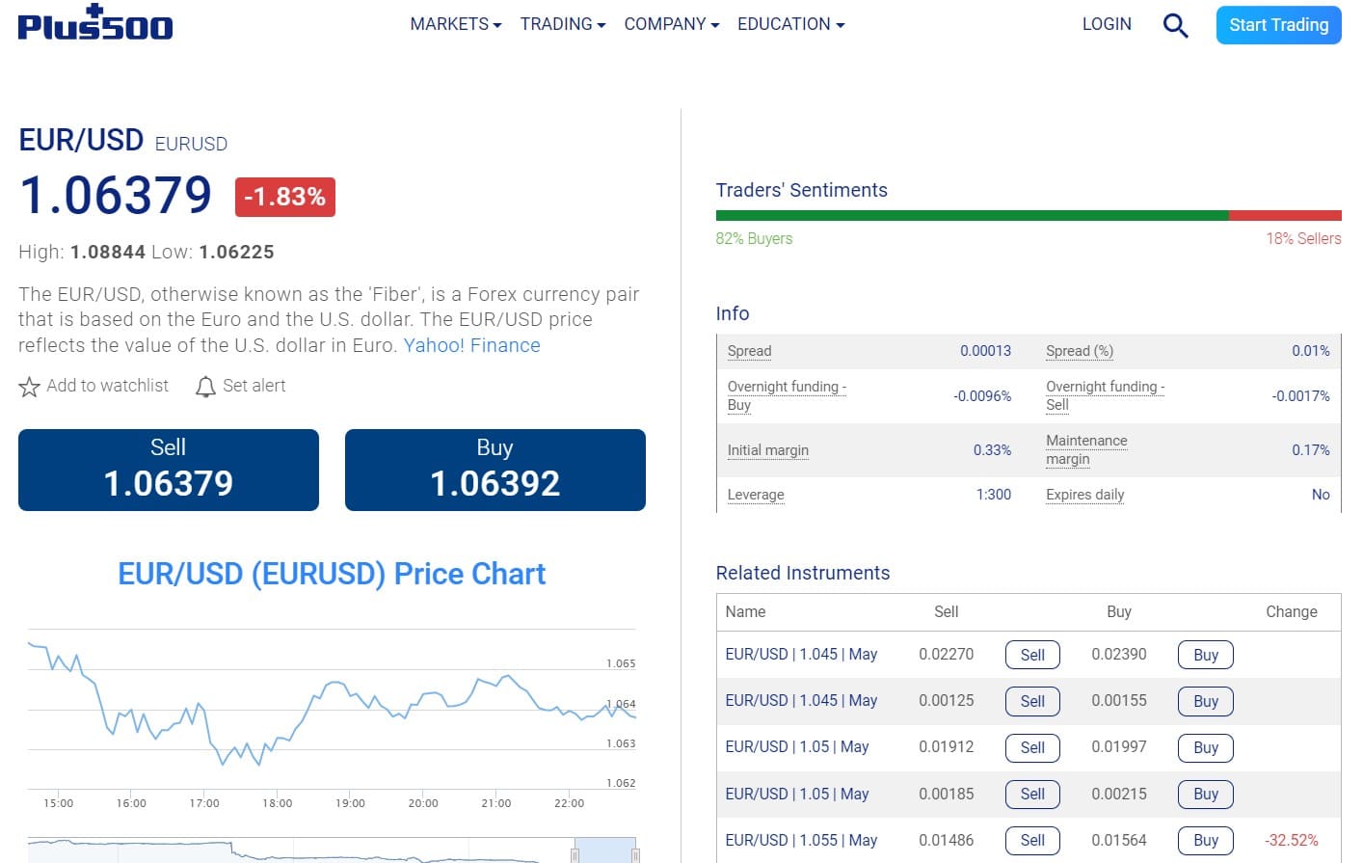Click Sell in the 0.00185 instrument row
Viewport: 1363px width, 863px height.
(1032, 794)
